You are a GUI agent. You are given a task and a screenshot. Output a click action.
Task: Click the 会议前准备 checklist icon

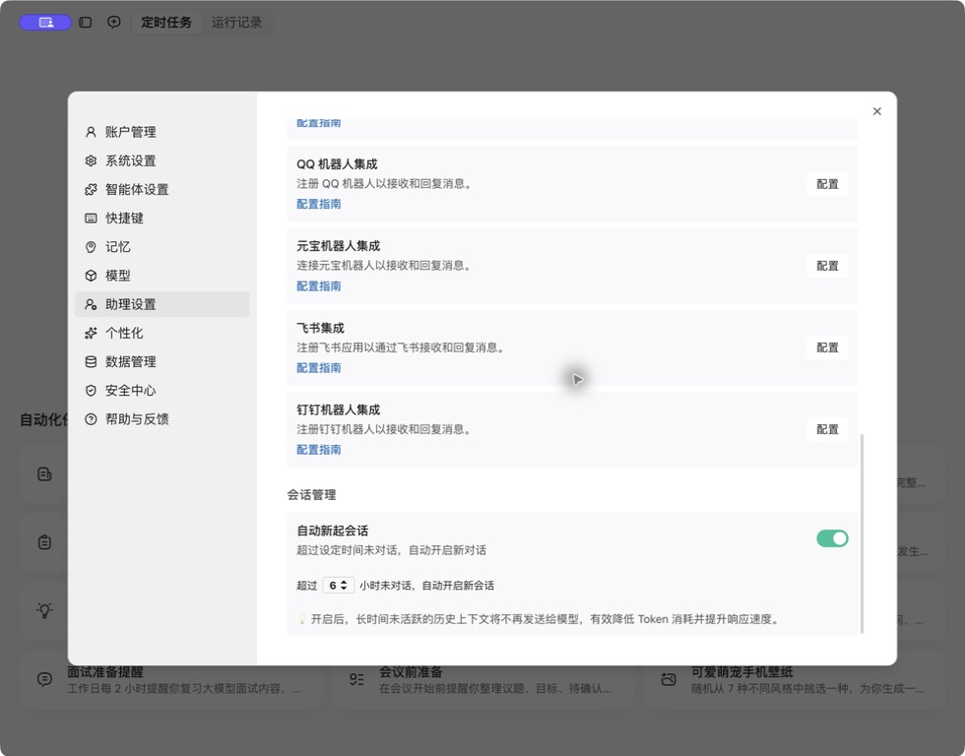point(356,680)
